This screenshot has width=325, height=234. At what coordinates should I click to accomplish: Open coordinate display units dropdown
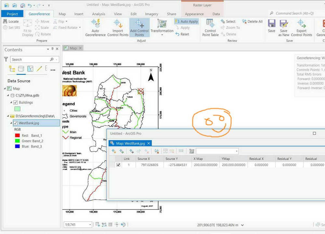tap(242, 225)
